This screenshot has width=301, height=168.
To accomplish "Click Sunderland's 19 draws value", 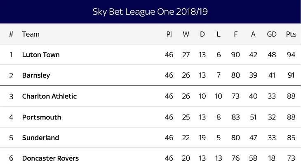I will (202, 138).
